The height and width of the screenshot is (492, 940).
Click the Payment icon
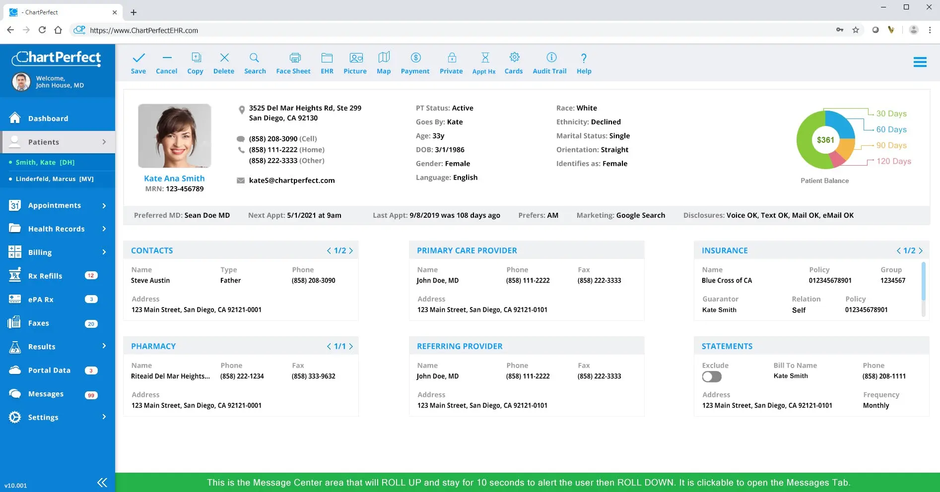coord(415,62)
